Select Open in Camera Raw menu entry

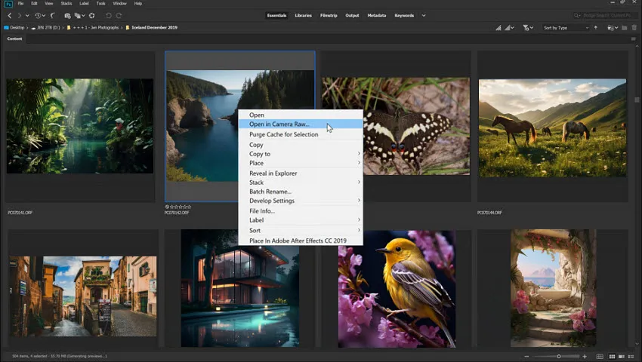(x=279, y=124)
